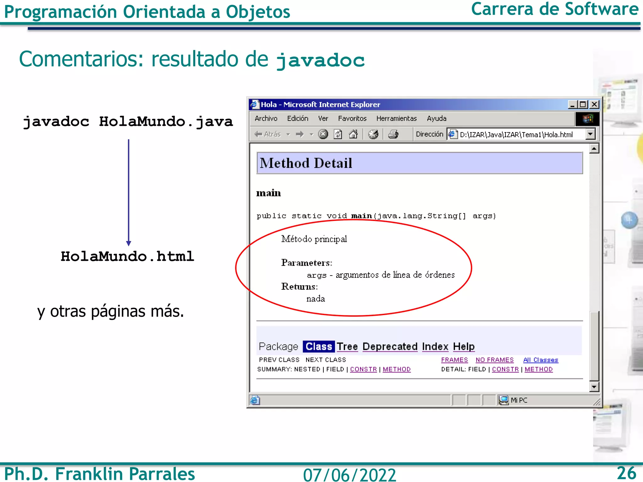Minimize the Internet Explorer window

[573, 104]
